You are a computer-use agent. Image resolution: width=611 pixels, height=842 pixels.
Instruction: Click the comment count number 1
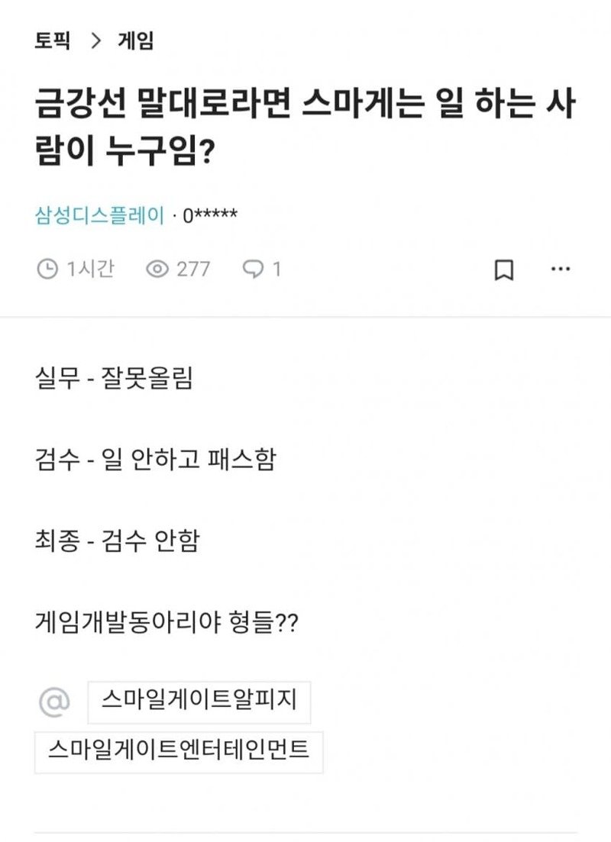click(276, 269)
